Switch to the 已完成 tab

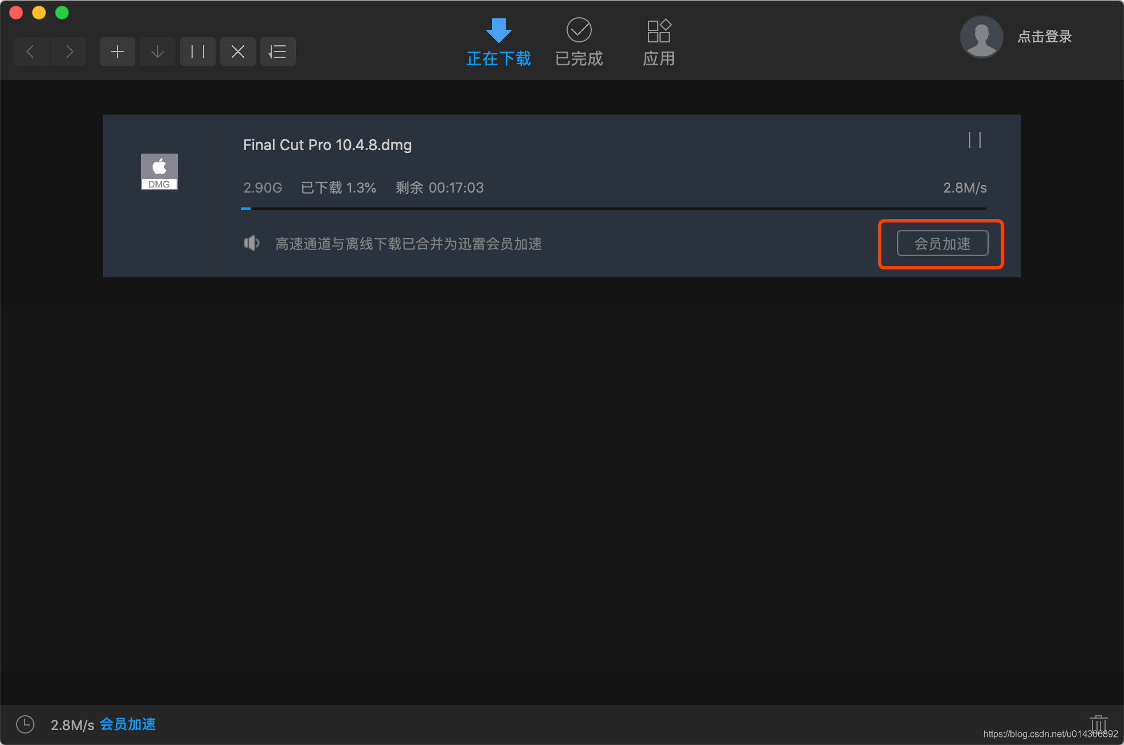pos(579,43)
